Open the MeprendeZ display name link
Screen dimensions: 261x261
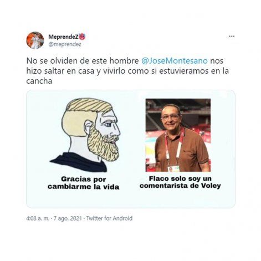coord(64,37)
